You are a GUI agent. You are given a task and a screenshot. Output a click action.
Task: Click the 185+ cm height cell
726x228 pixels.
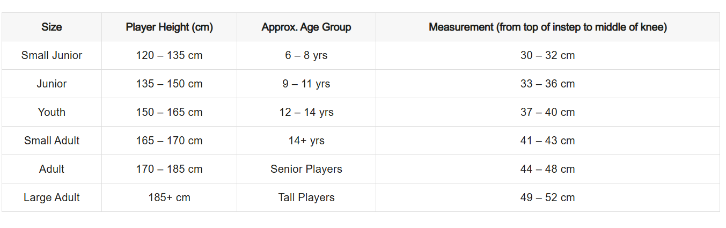[x=169, y=197]
